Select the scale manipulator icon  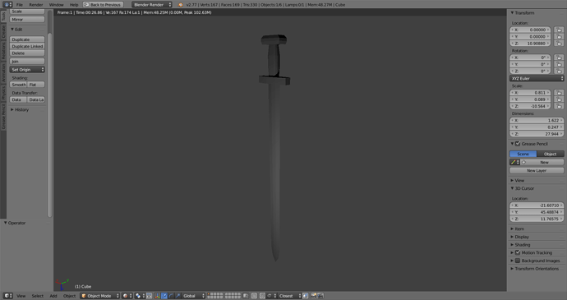click(177, 296)
